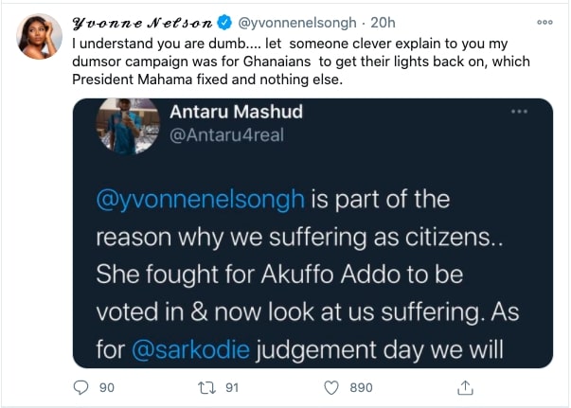Image resolution: width=571 pixels, height=408 pixels.
Task: Click the @sarkodie mention
Action: pos(191,349)
